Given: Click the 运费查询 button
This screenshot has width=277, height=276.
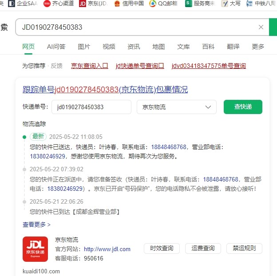Looking at the screenshot, I should click(203, 248).
